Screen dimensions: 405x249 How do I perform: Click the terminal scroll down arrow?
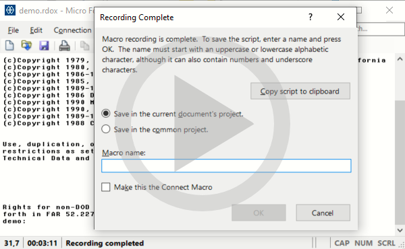tap(400, 230)
